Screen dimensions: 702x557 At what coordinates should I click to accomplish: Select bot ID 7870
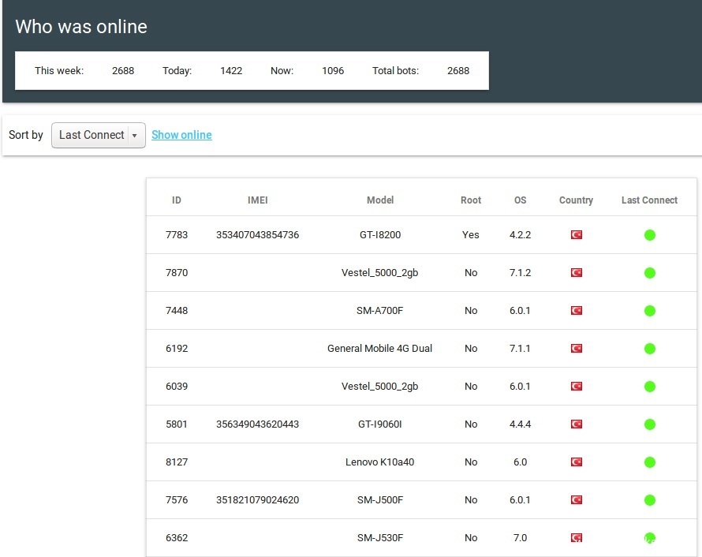click(177, 273)
